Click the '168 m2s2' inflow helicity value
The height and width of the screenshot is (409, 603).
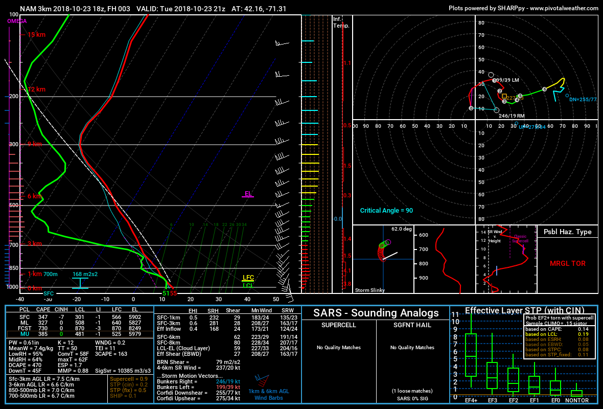tap(85, 275)
